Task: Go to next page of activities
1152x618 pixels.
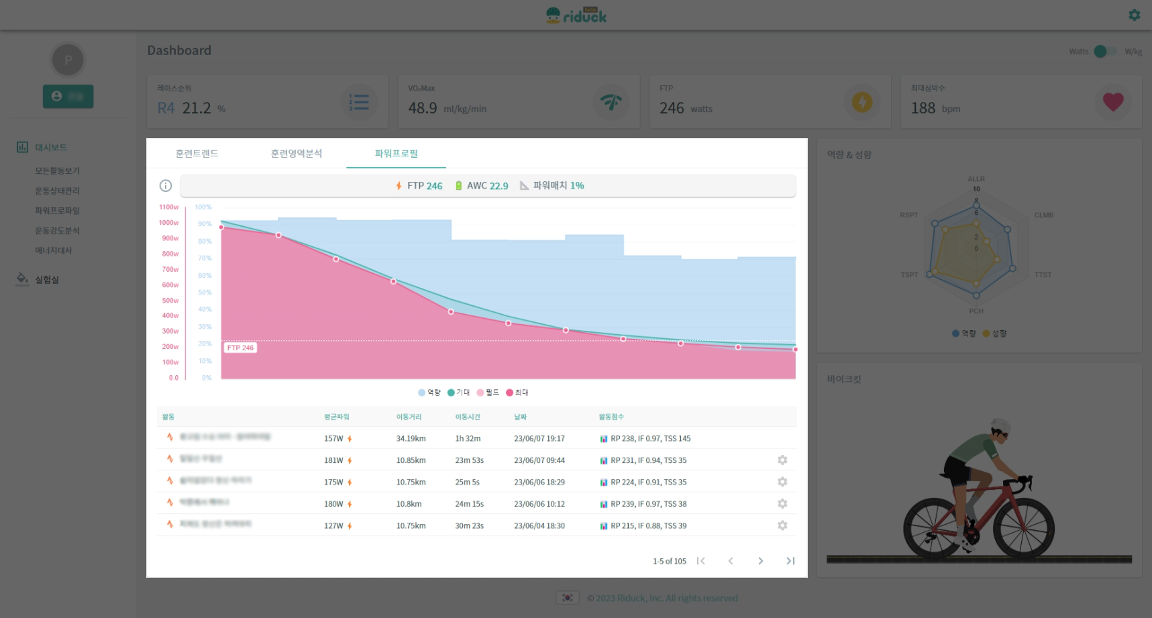Action: [760, 561]
